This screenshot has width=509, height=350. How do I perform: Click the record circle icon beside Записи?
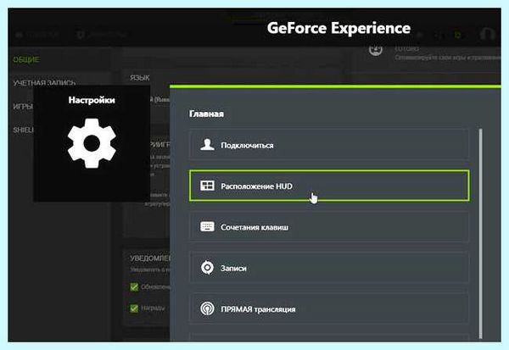(207, 268)
